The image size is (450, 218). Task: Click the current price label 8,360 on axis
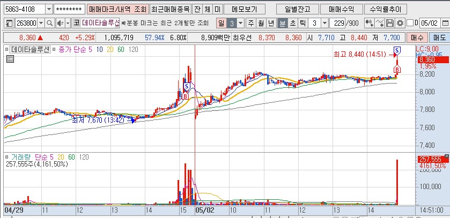pos(432,60)
